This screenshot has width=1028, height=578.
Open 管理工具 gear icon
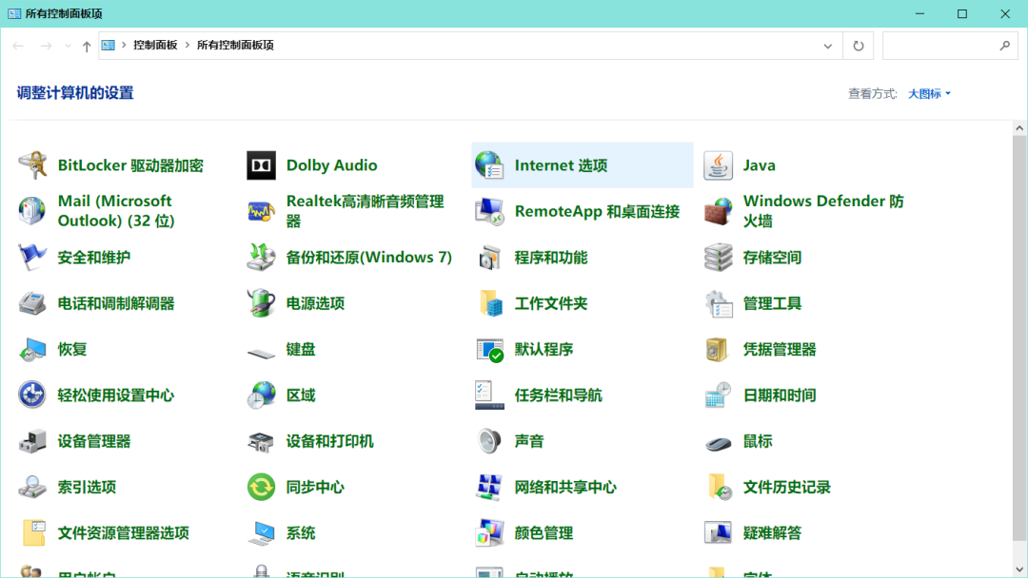click(718, 303)
